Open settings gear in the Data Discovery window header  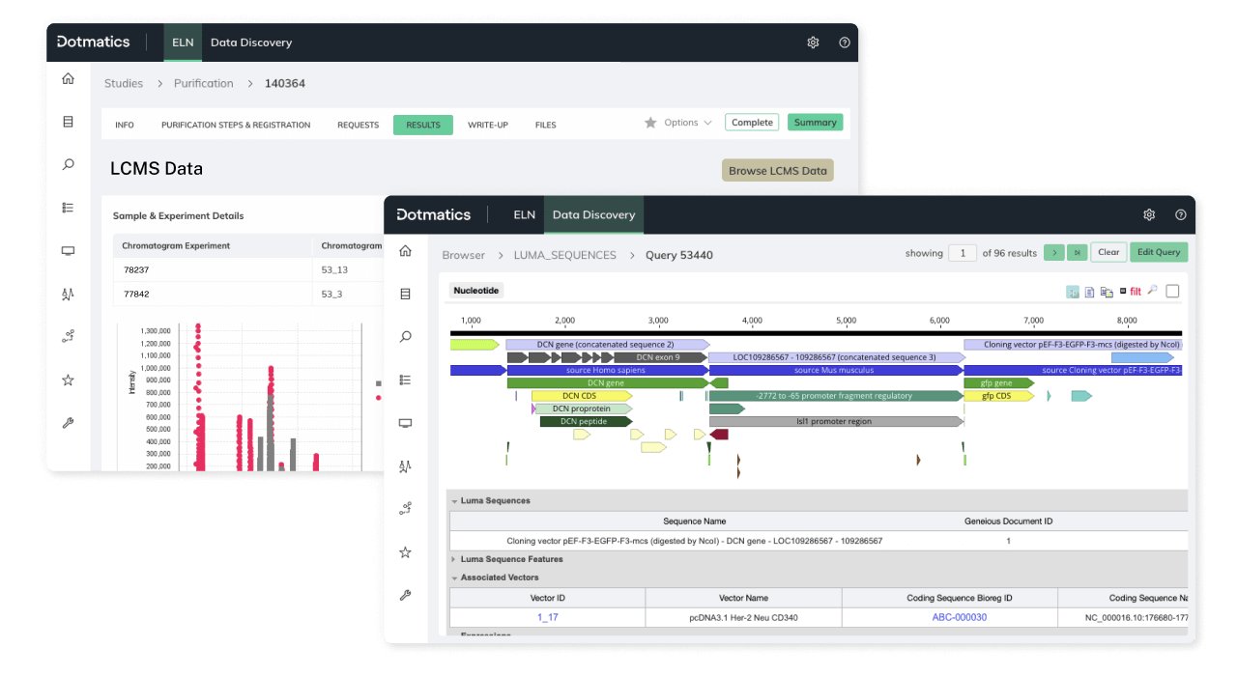click(1149, 214)
